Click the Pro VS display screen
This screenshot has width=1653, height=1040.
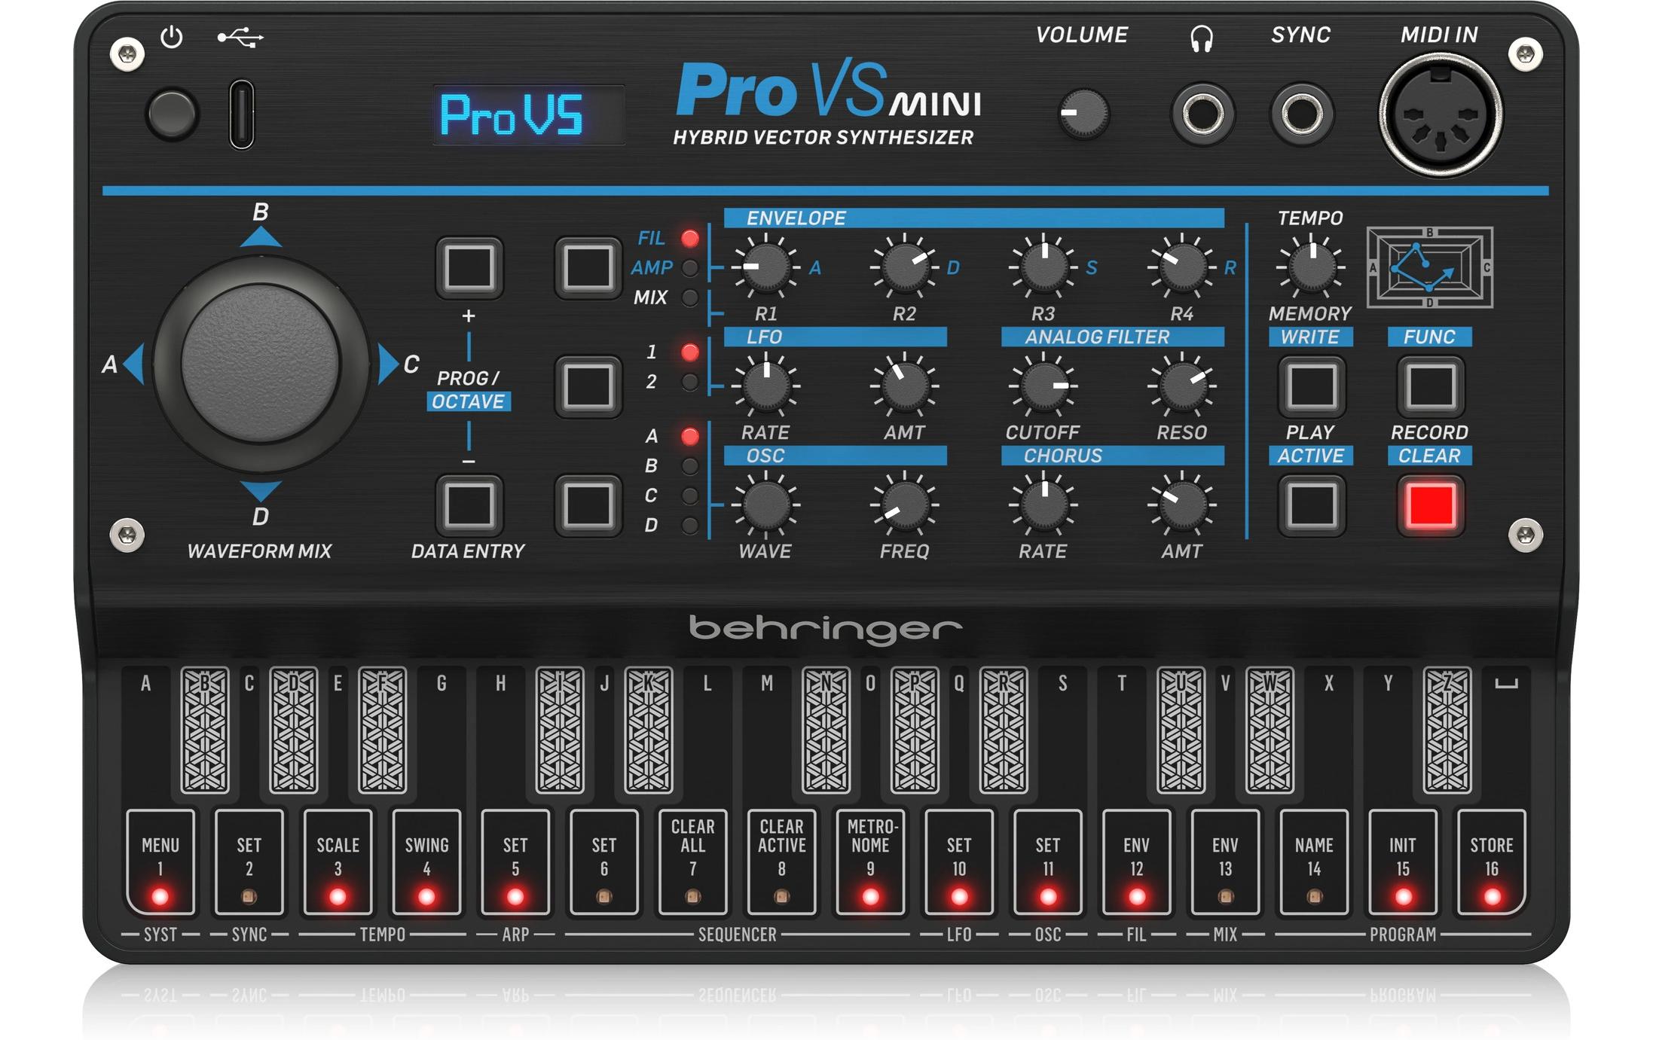coord(529,114)
